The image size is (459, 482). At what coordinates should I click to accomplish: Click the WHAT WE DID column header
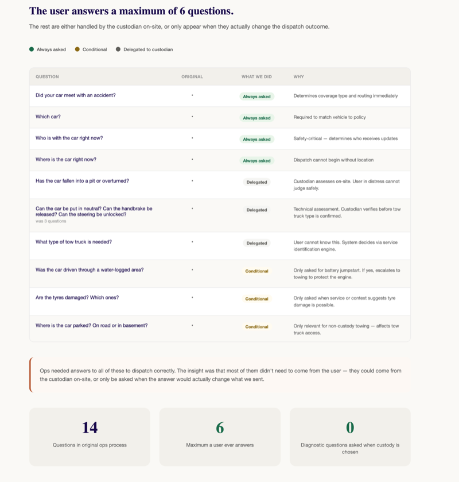point(256,76)
